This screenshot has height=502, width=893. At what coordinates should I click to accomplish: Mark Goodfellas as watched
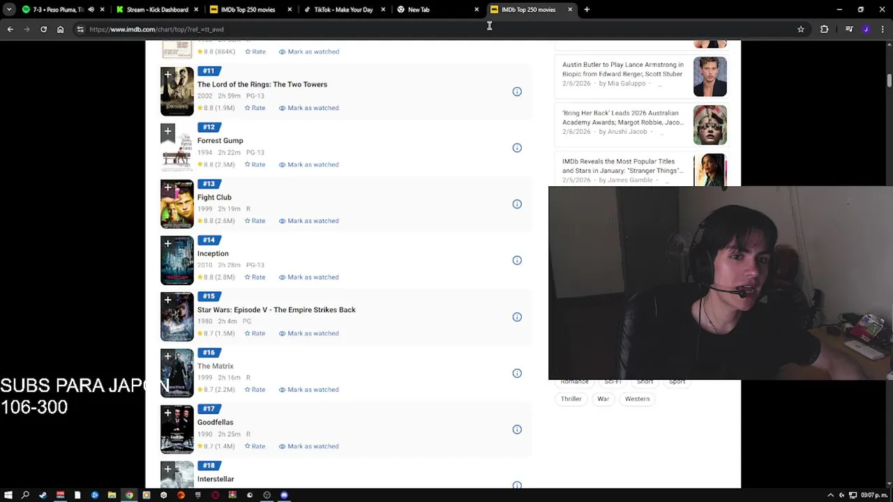click(x=308, y=446)
